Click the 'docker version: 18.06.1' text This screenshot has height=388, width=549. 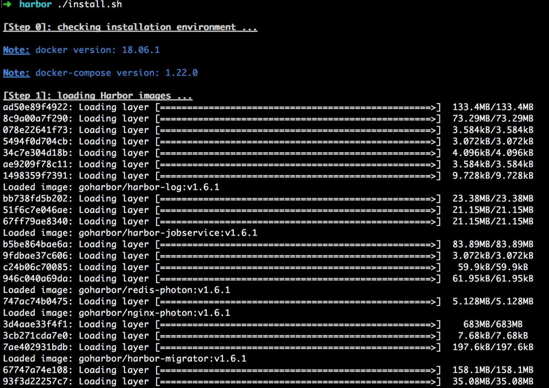(97, 50)
